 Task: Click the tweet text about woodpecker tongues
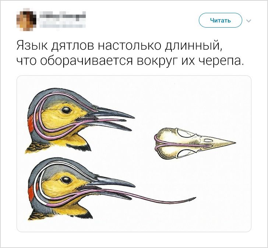click(129, 53)
